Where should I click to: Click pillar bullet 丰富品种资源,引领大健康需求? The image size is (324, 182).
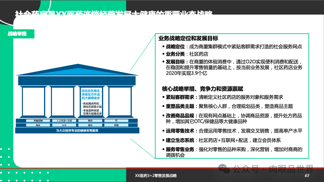click(92, 112)
